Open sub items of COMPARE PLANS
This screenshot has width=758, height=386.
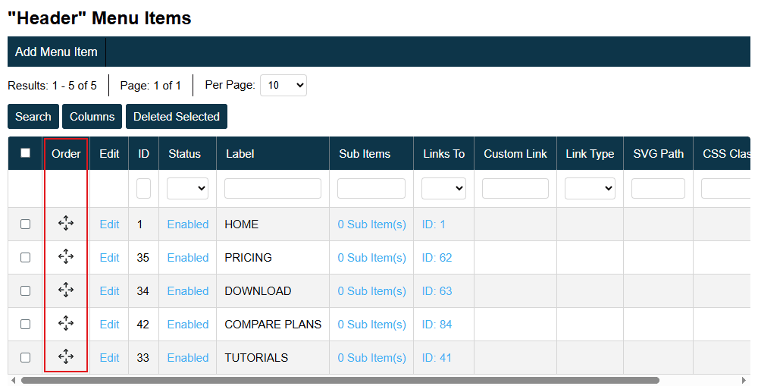tap(371, 325)
